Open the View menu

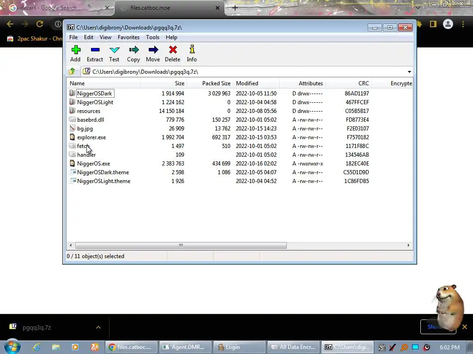105,37
